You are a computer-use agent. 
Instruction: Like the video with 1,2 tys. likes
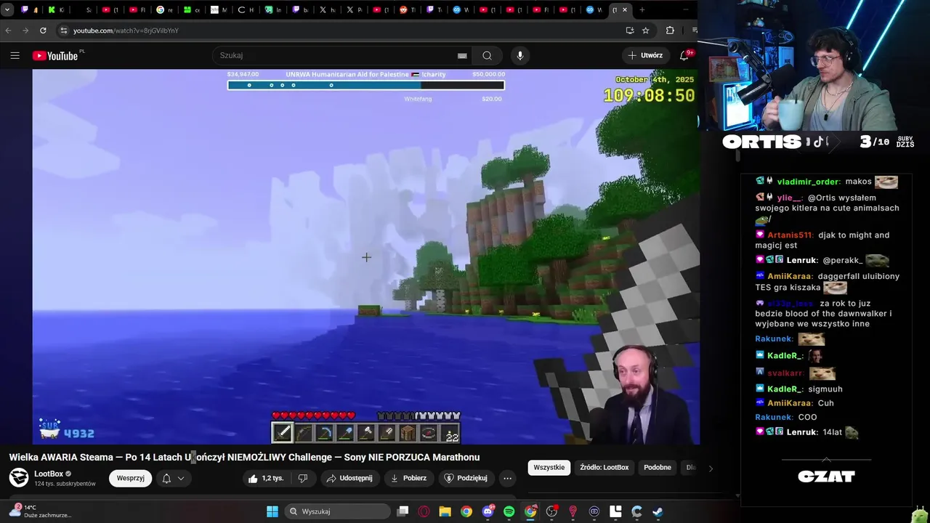265,478
